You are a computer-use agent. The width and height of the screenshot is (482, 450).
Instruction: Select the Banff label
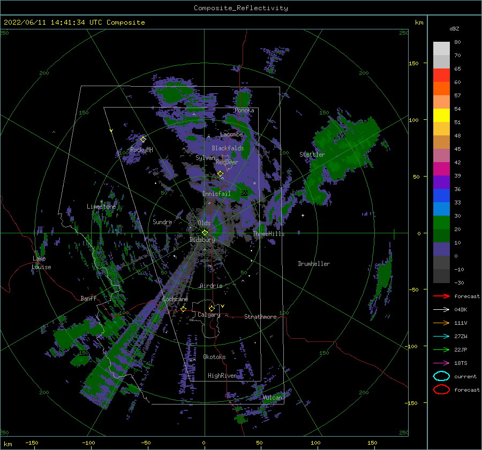(x=88, y=299)
